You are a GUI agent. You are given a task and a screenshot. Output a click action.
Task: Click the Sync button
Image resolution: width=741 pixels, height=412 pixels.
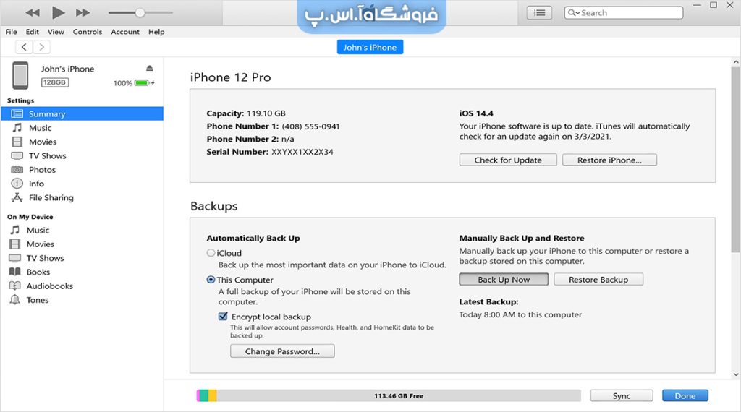(x=622, y=396)
